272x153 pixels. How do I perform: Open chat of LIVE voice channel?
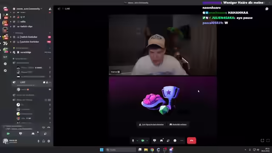[44, 82]
